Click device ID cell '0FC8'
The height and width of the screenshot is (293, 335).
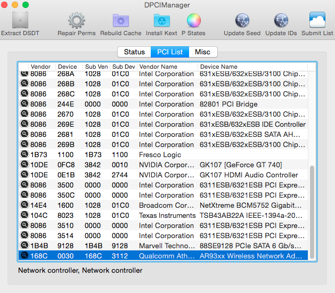click(x=66, y=165)
